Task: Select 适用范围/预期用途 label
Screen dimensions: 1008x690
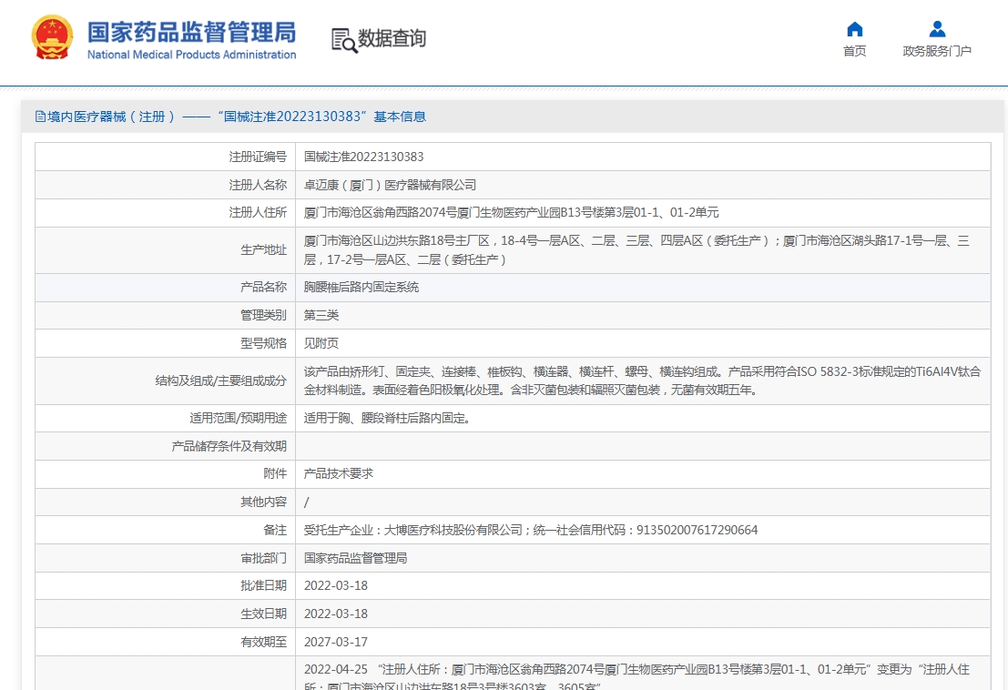Action: [x=238, y=418]
